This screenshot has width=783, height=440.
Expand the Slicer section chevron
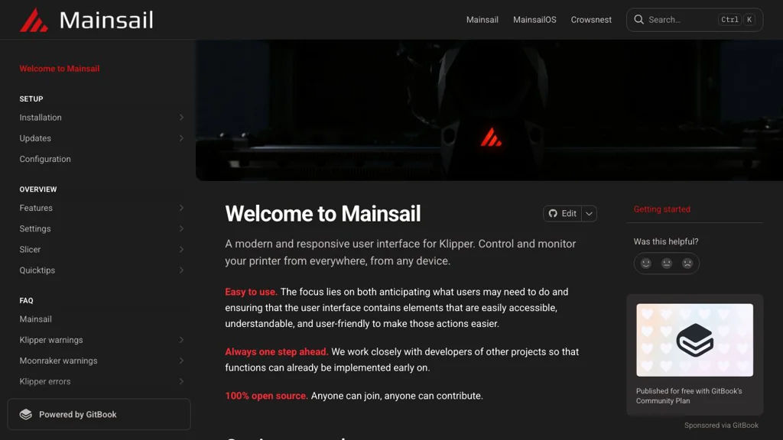tap(181, 250)
